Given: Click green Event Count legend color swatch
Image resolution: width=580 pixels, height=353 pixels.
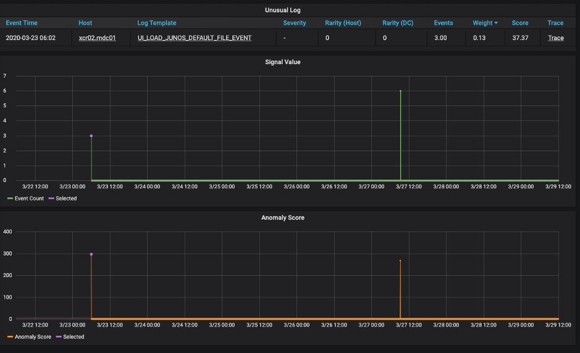Looking at the screenshot, I should [10, 199].
